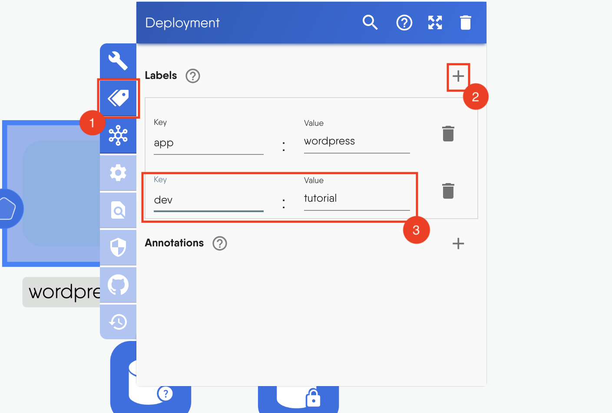Viewport: 612px width, 413px height.
Task: Click the Value field containing wordpress
Action: click(356, 141)
